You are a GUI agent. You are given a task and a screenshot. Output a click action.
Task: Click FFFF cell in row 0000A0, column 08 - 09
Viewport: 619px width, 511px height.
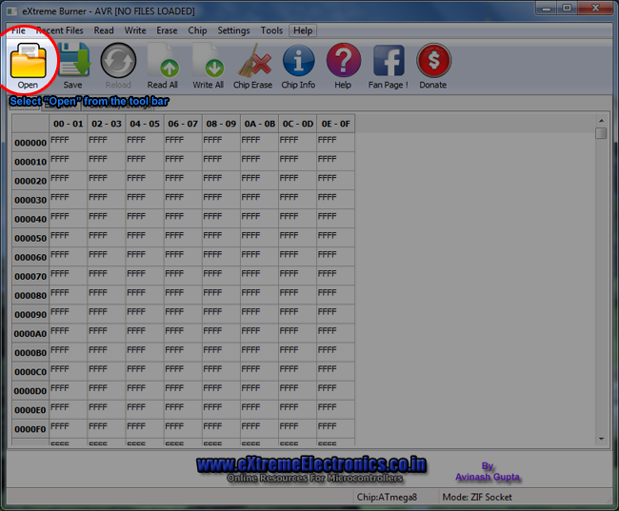click(221, 334)
